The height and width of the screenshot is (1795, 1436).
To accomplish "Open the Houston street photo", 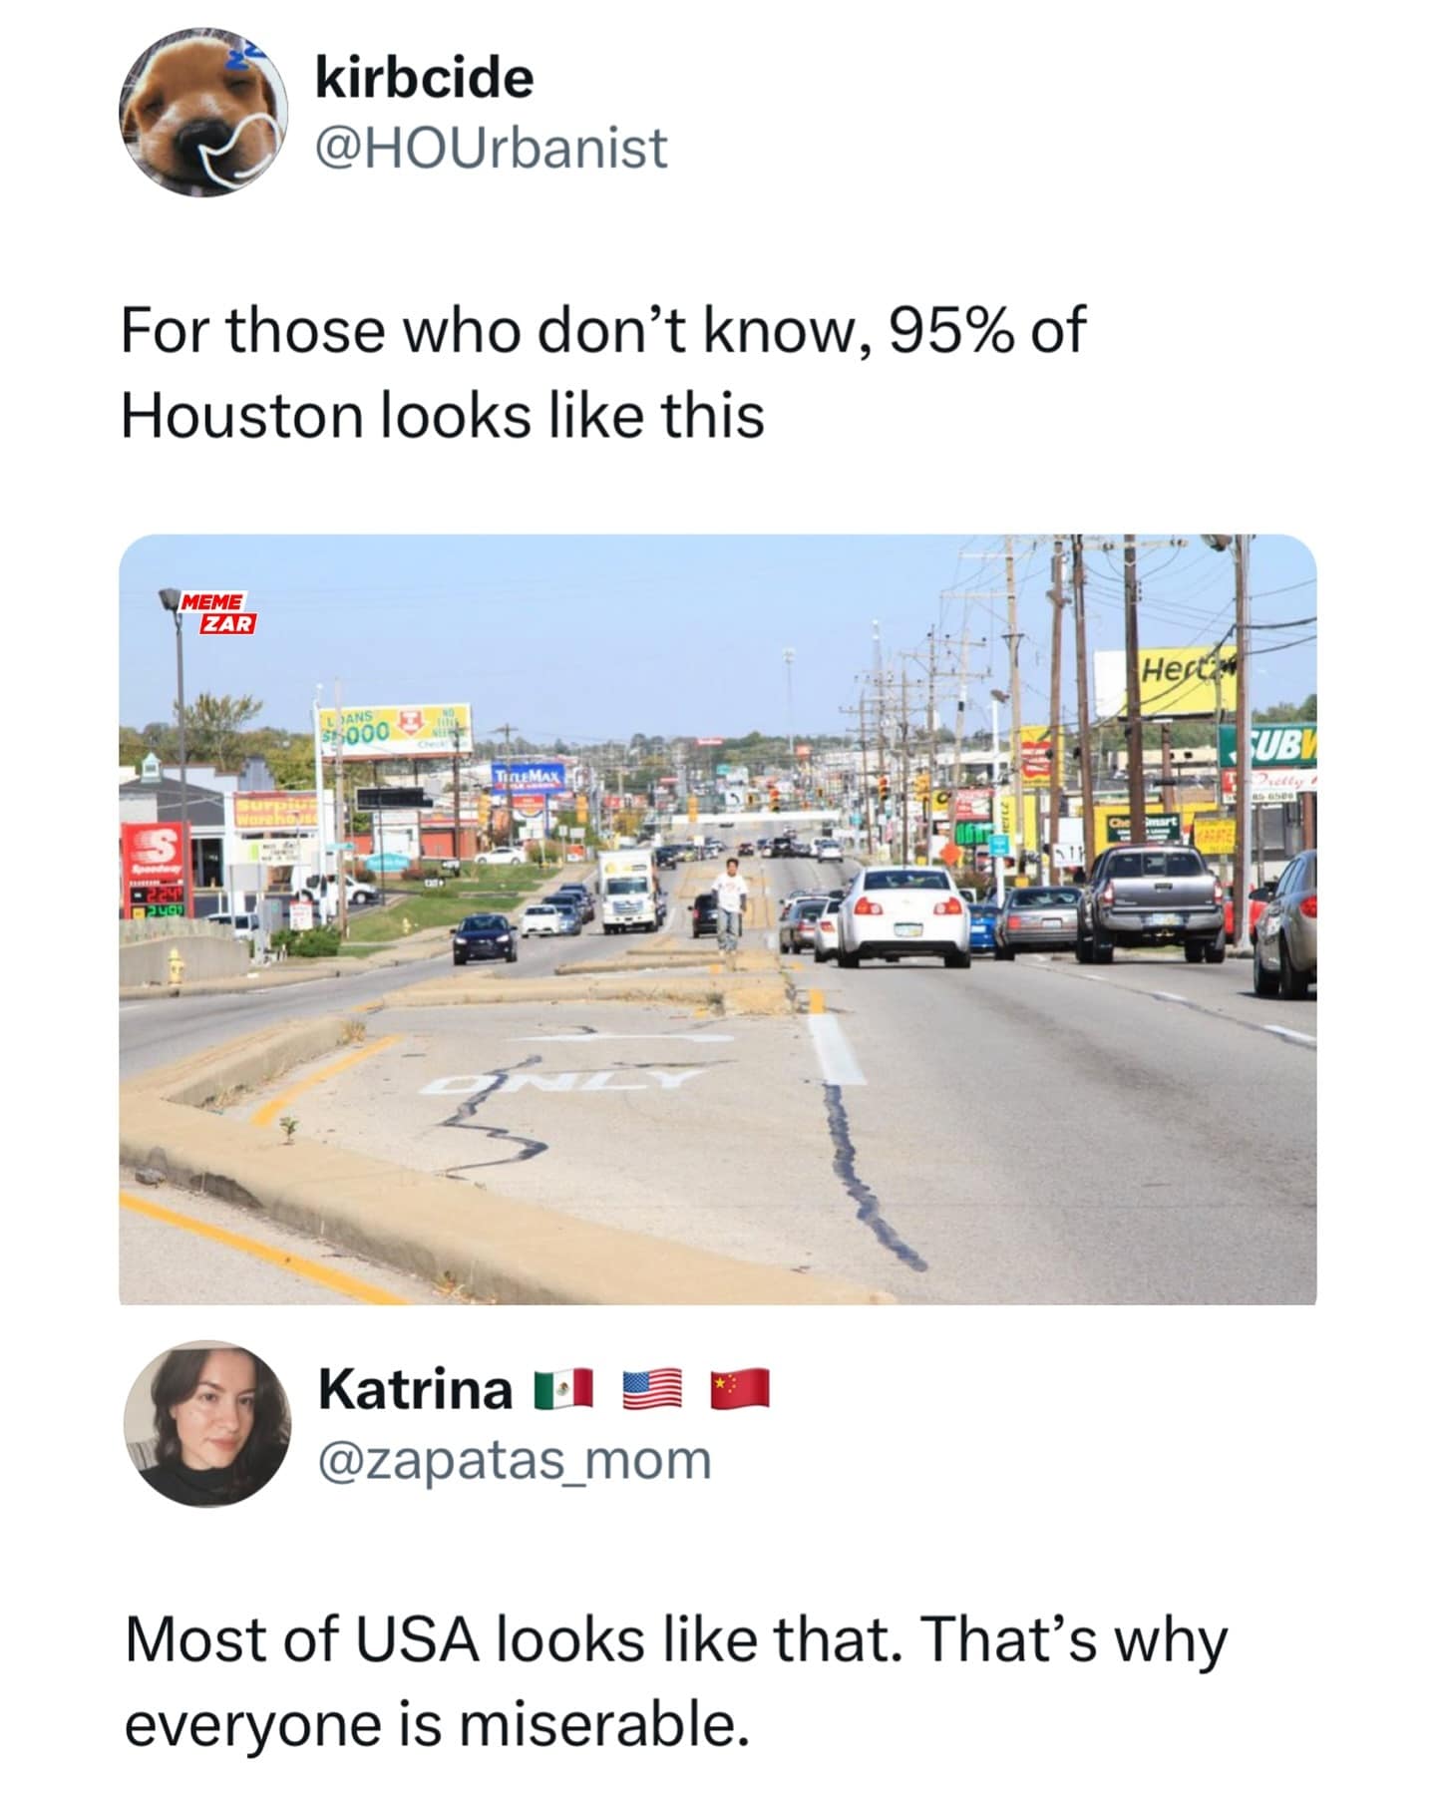I will [718, 919].
